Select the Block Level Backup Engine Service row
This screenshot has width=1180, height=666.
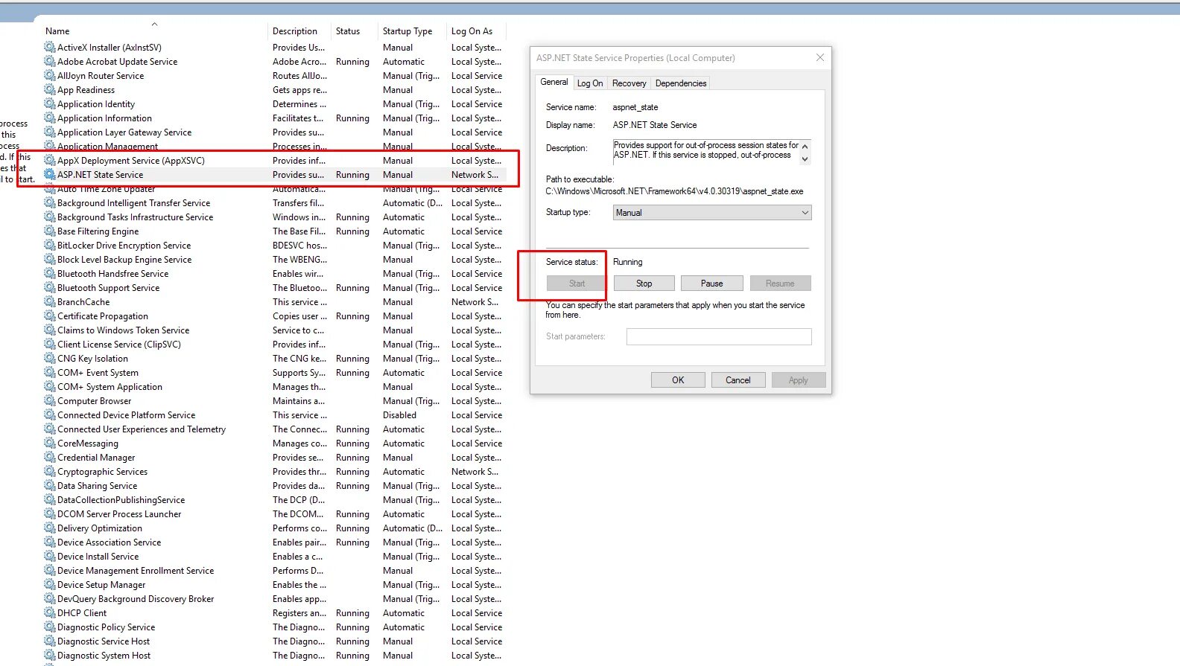click(x=274, y=259)
